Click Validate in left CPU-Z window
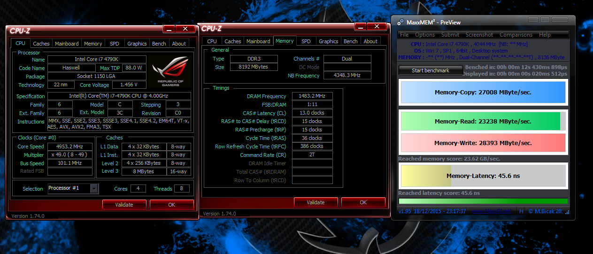This screenshot has width=593, height=254. pos(124,205)
